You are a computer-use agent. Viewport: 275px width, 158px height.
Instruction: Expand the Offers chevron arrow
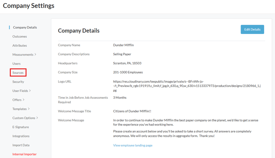(24, 100)
